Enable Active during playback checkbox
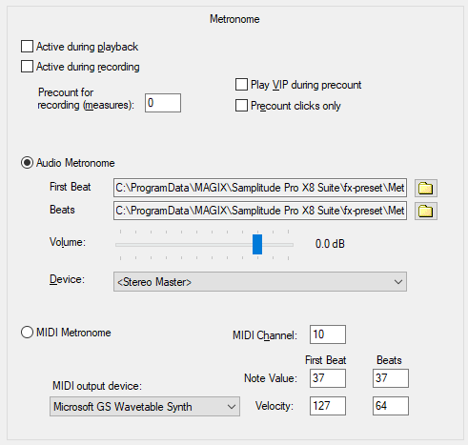The width and height of the screenshot is (468, 445). (27, 47)
